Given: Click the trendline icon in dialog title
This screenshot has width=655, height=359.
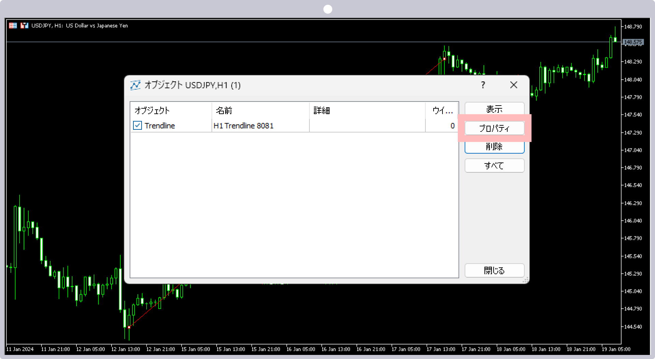Looking at the screenshot, I should tap(135, 85).
